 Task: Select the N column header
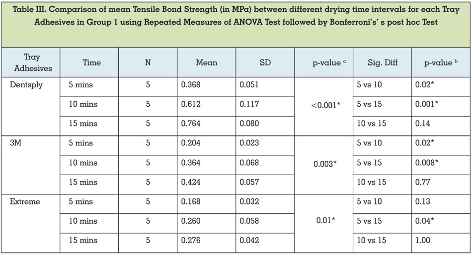(x=148, y=63)
